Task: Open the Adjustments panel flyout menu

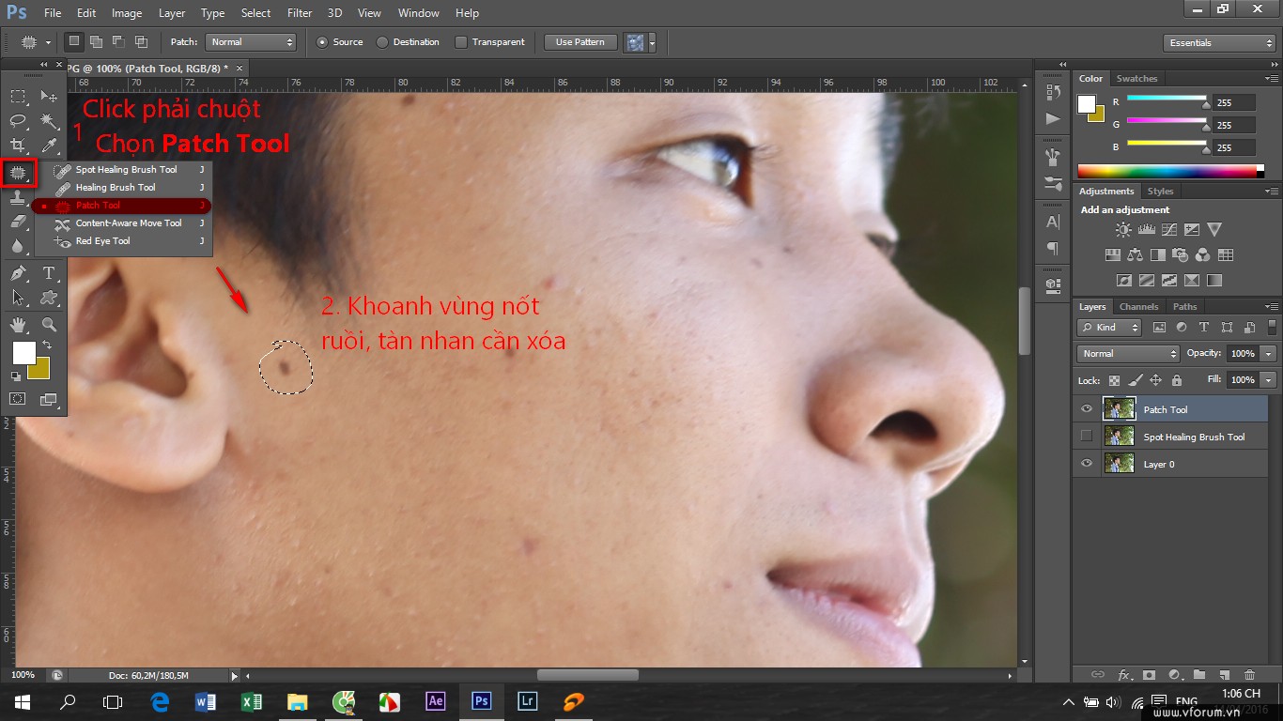Action: click(1271, 192)
